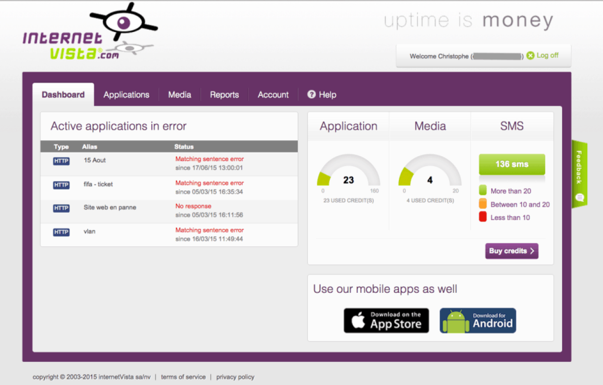603x385 pixels.
Task: Click the Help question mark icon
Action: coord(311,95)
